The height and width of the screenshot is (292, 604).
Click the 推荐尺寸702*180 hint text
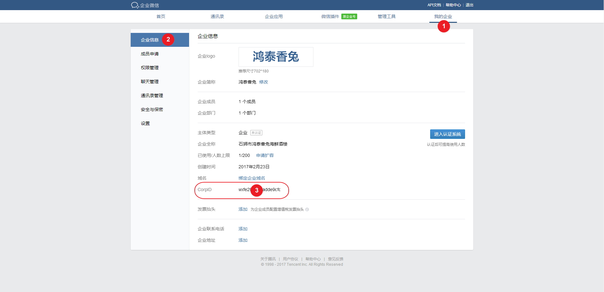[253, 71]
